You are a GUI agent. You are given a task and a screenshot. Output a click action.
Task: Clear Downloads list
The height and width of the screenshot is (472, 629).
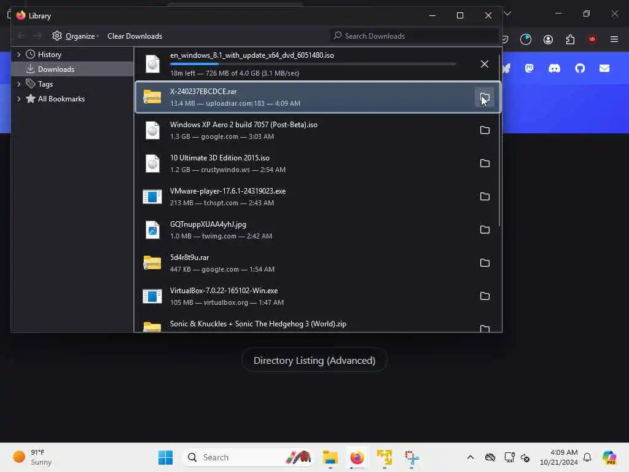(135, 36)
